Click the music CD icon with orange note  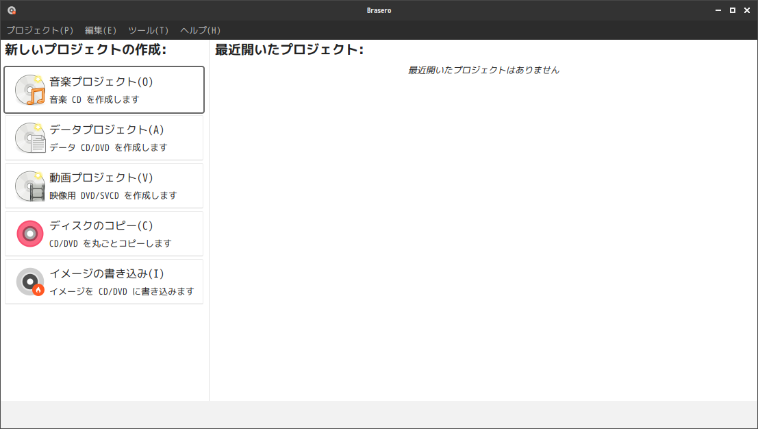[x=30, y=90]
